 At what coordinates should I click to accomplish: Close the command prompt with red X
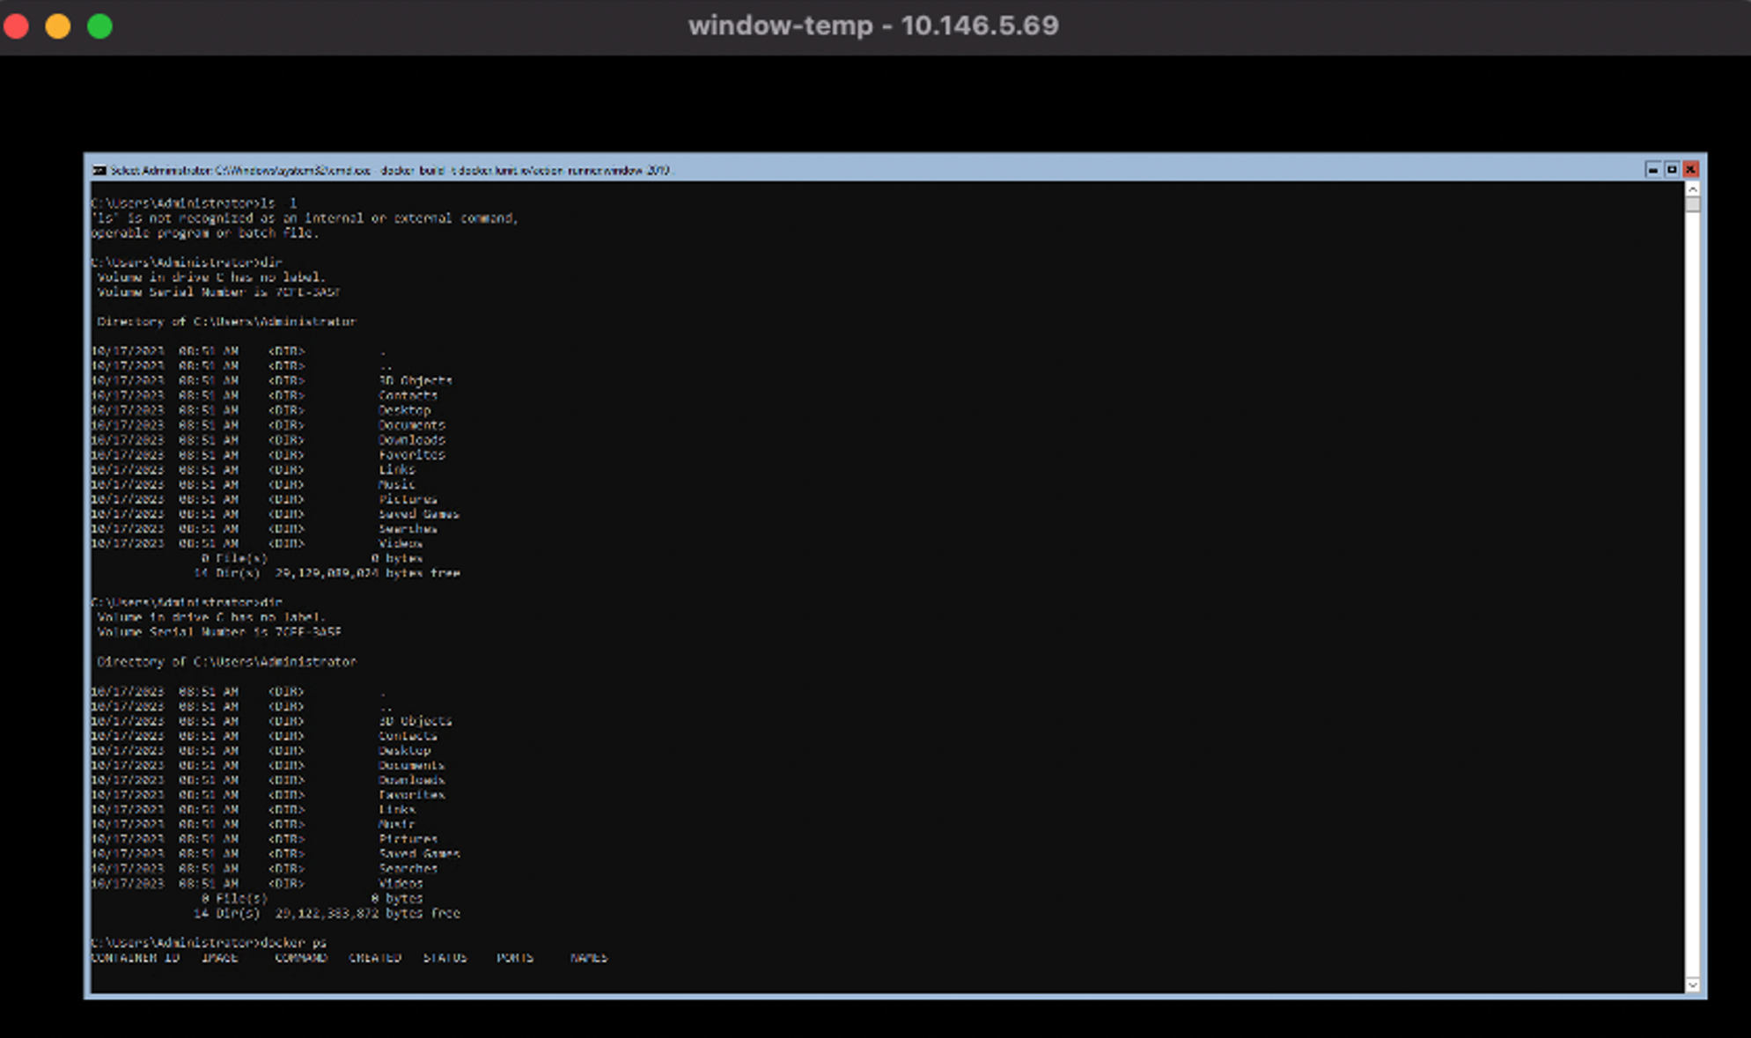[x=1691, y=169]
